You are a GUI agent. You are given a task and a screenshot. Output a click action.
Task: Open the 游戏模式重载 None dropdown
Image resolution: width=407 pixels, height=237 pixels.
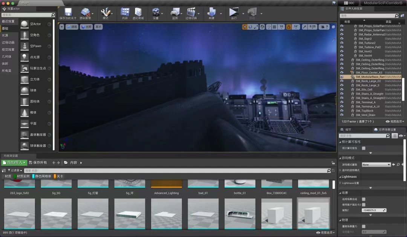click(x=376, y=165)
